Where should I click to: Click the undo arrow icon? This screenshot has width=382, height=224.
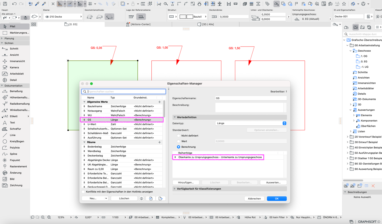(x=14, y=4)
